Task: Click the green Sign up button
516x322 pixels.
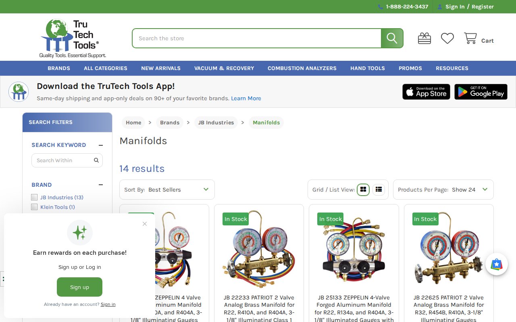Action: pyautogui.click(x=79, y=287)
